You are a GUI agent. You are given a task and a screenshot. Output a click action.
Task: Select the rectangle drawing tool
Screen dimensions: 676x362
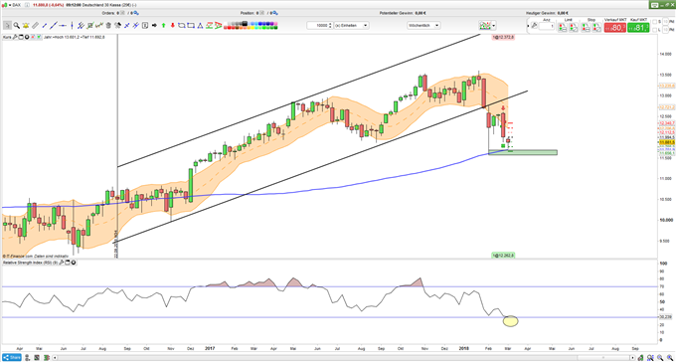point(191,26)
